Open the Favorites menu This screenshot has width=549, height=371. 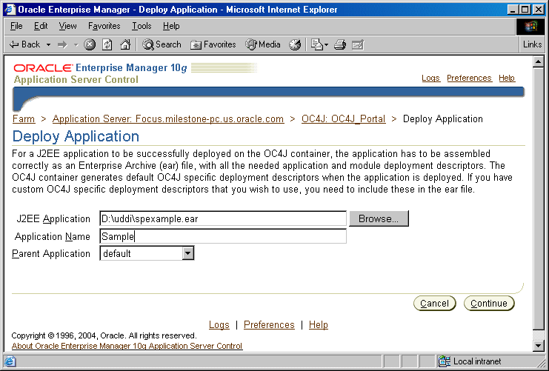click(x=104, y=26)
